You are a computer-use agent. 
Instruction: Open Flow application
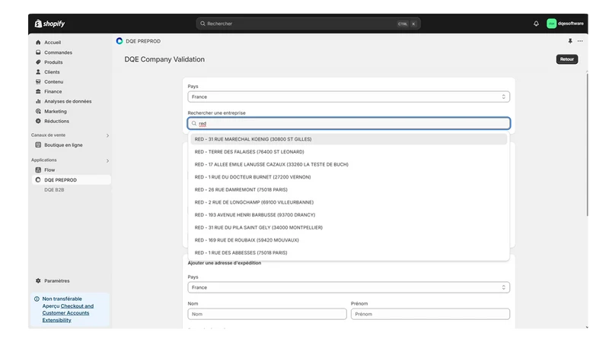pos(49,169)
